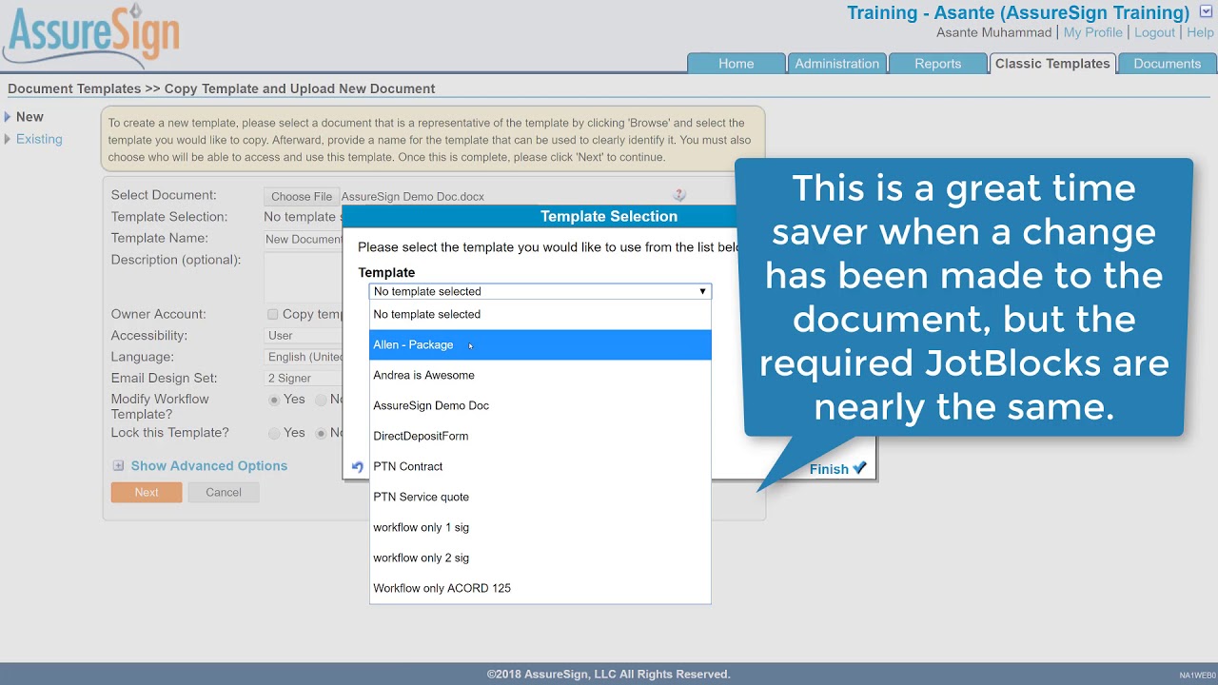1218x685 pixels.
Task: Click the orange Next button
Action: 147,492
